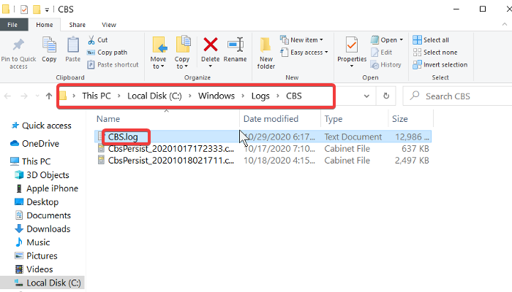The width and height of the screenshot is (512, 292).
Task: Open the Recent locations dropdown
Action: (x=37, y=96)
